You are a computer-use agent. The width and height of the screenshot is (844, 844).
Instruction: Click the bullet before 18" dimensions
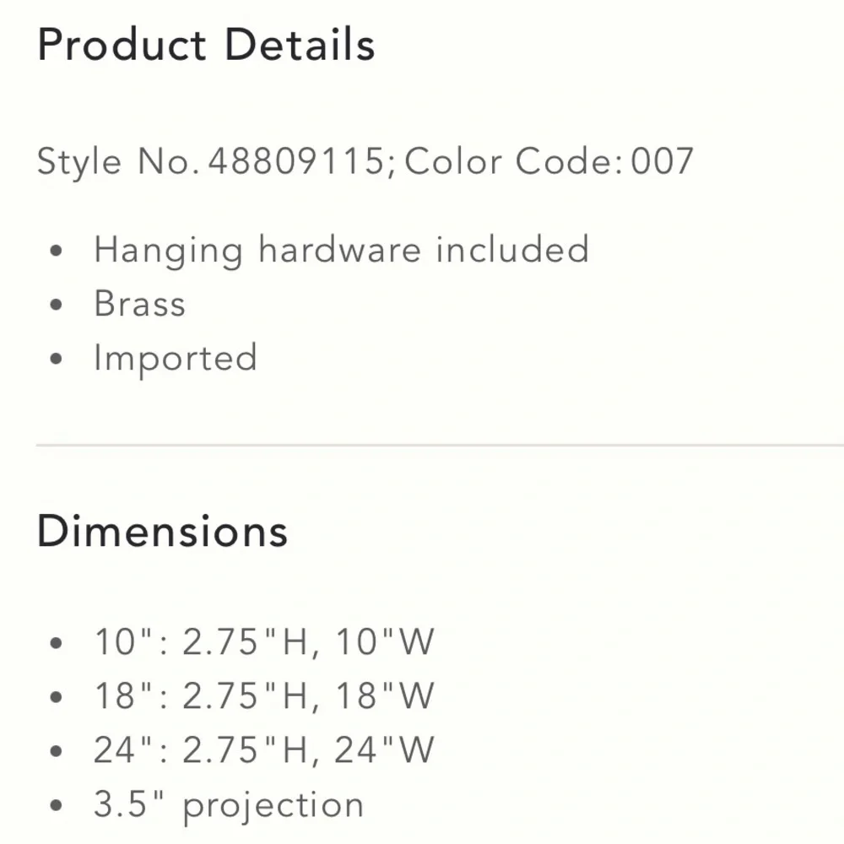point(56,696)
